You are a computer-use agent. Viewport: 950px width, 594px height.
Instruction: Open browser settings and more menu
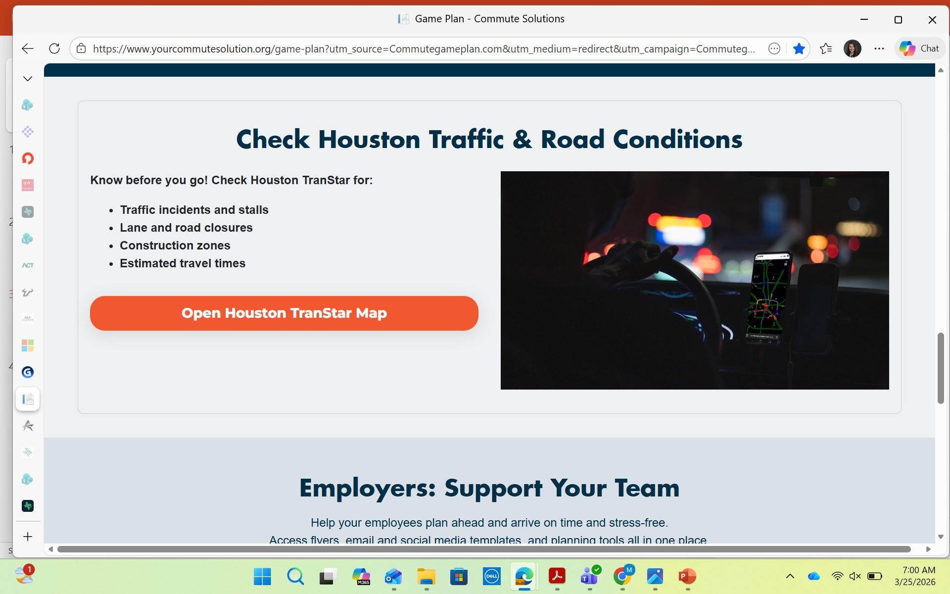pyautogui.click(x=879, y=49)
